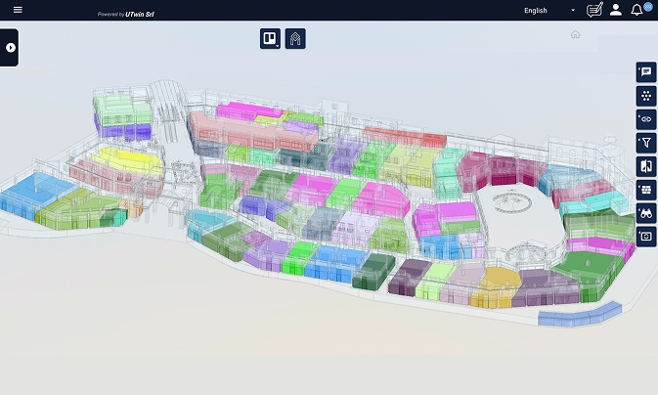The image size is (658, 395).
Task: Click the brick wall tool icon
Action: click(646, 190)
